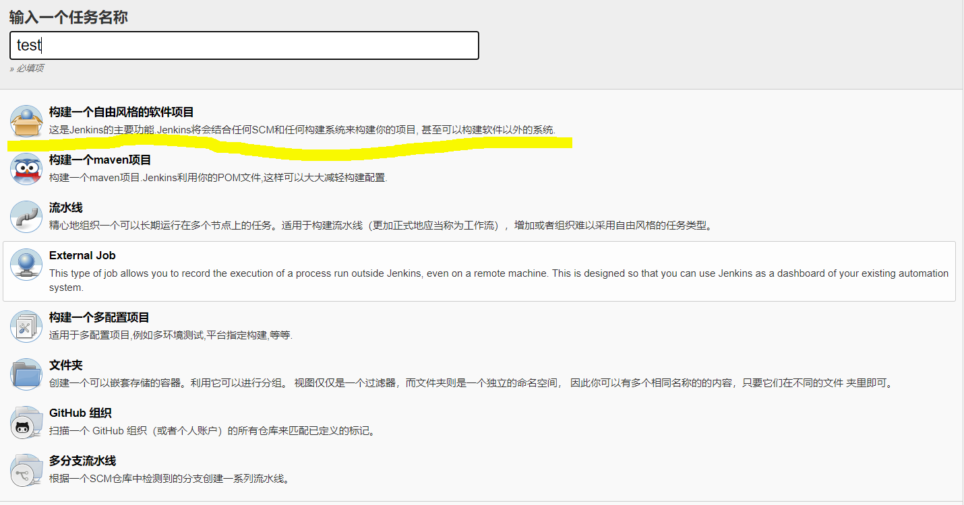Click the 必填项 required field note
964x505 pixels.
coord(27,69)
